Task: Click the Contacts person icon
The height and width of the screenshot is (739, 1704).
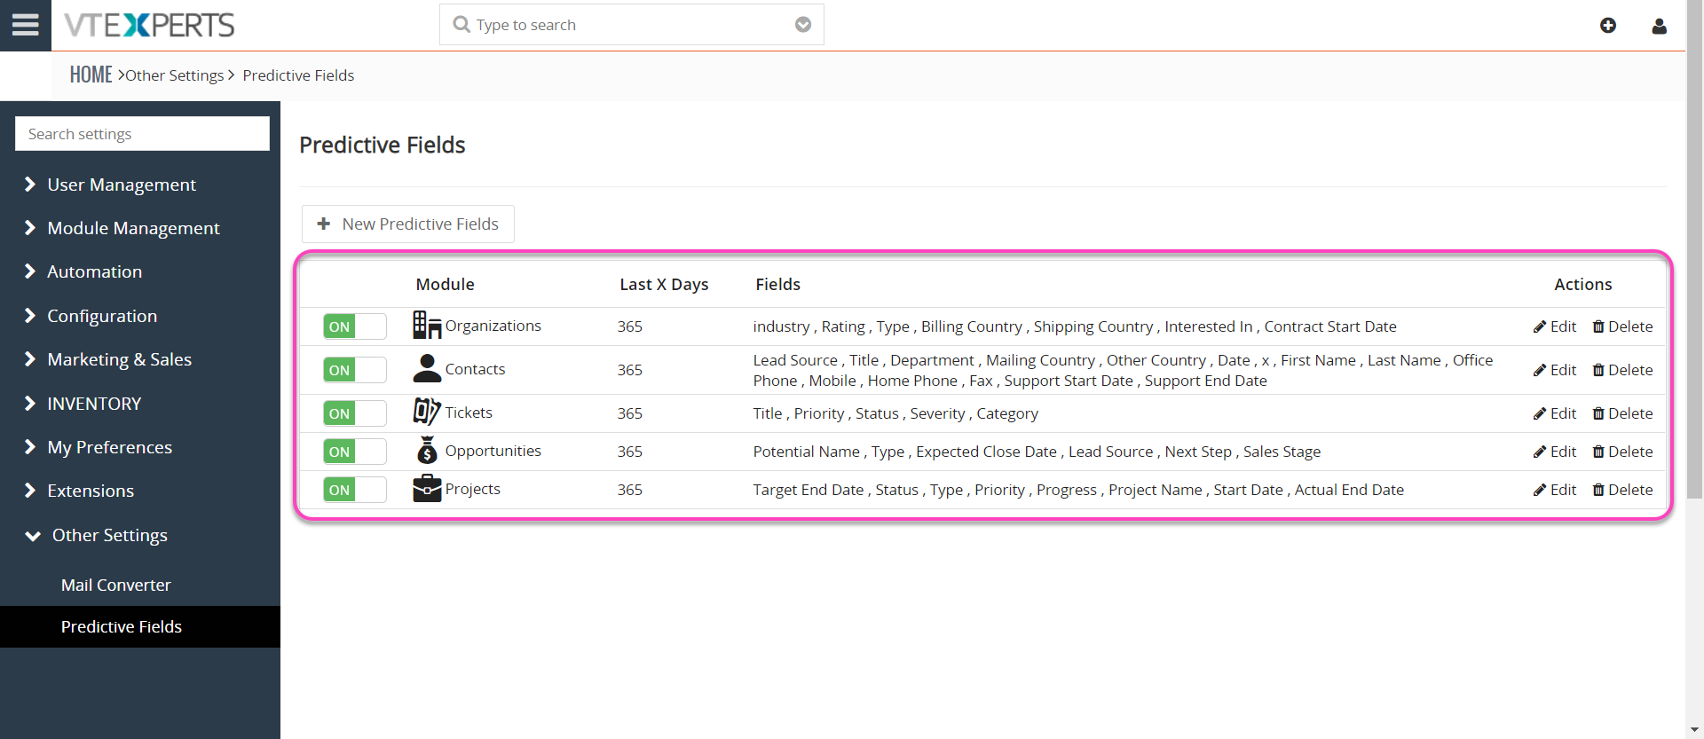Action: click(427, 368)
